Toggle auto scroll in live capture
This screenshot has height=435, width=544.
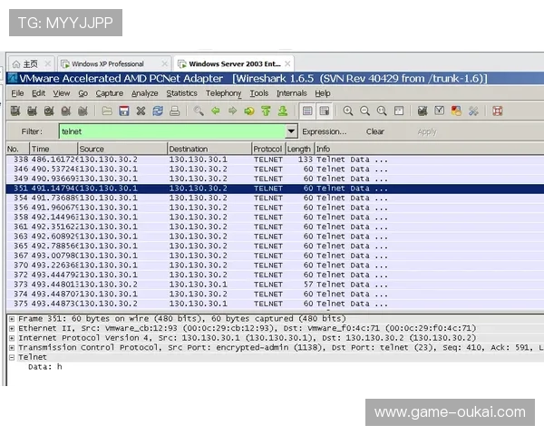click(x=324, y=111)
